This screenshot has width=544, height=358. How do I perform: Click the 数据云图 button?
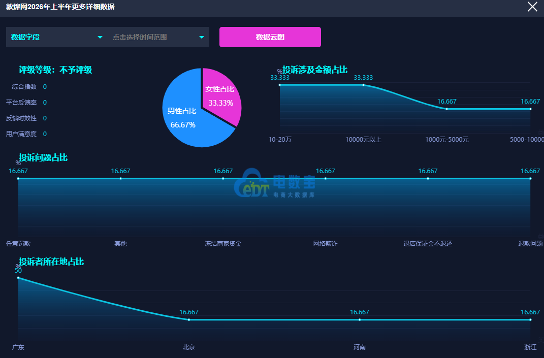click(x=270, y=37)
